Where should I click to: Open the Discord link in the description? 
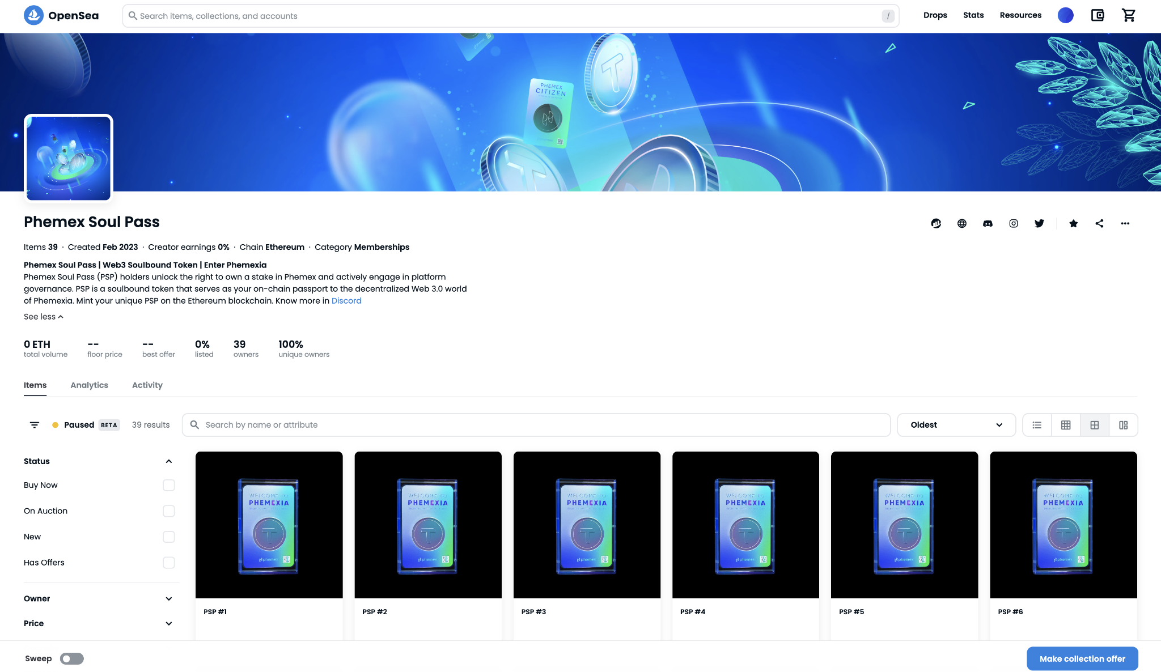[346, 300]
